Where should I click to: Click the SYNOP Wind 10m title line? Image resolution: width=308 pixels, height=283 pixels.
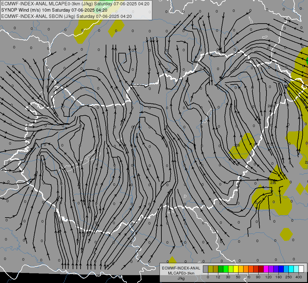tap(54, 10)
